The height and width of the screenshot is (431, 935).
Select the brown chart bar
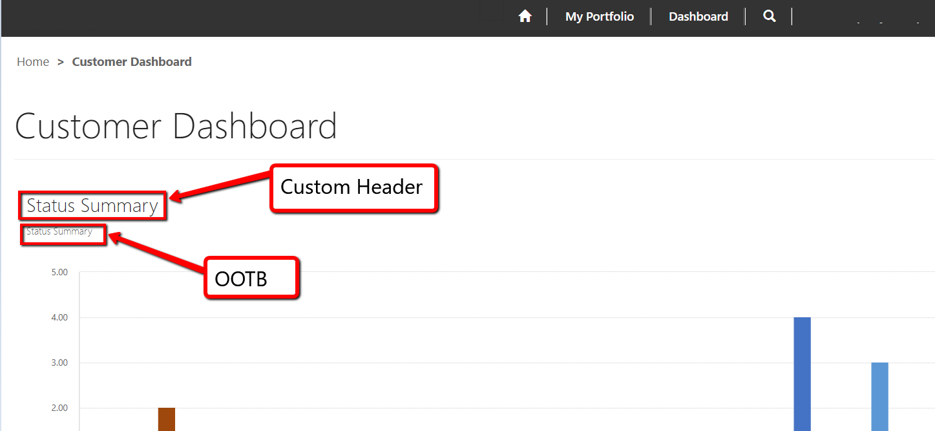point(167,419)
